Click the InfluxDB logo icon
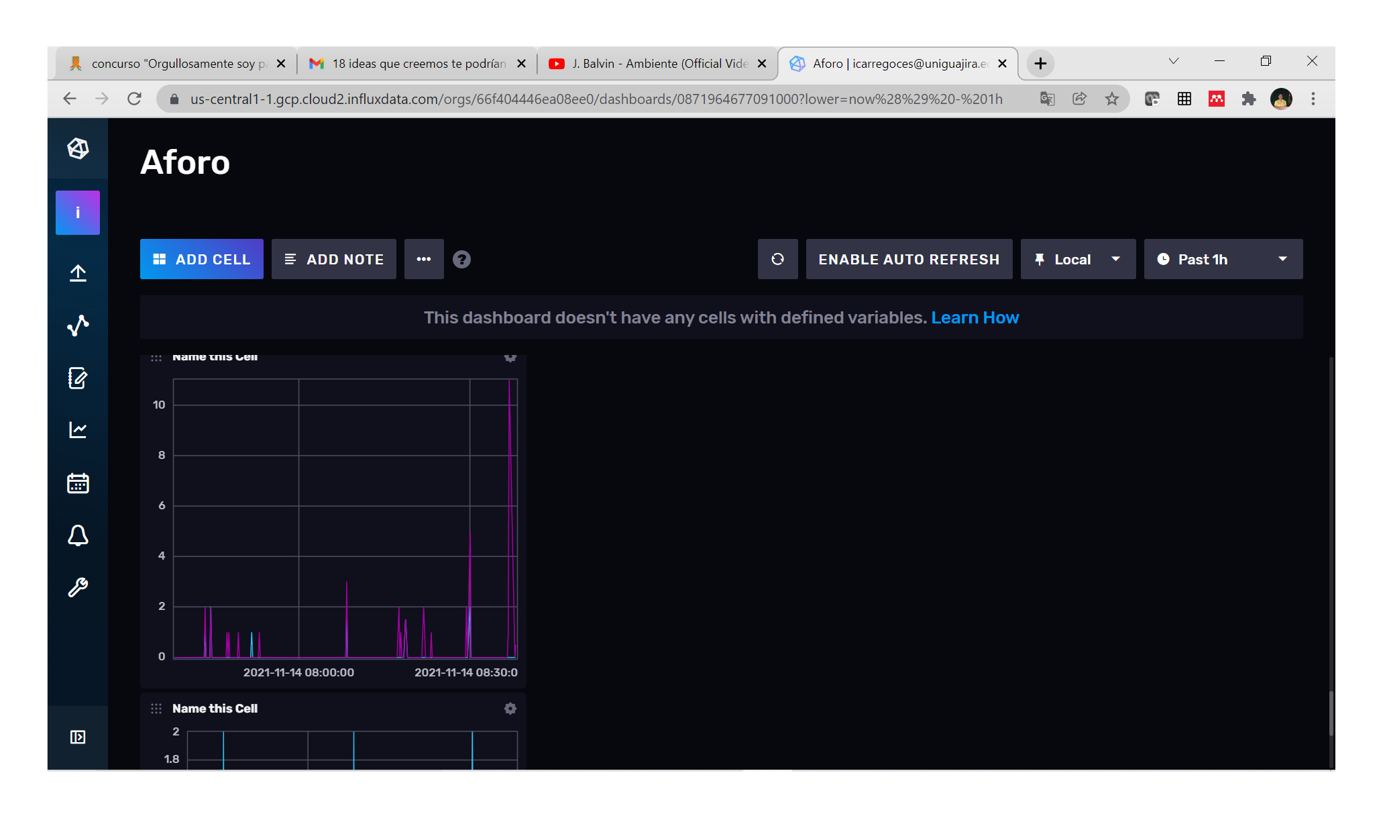This screenshot has width=1383, height=818. click(x=78, y=148)
